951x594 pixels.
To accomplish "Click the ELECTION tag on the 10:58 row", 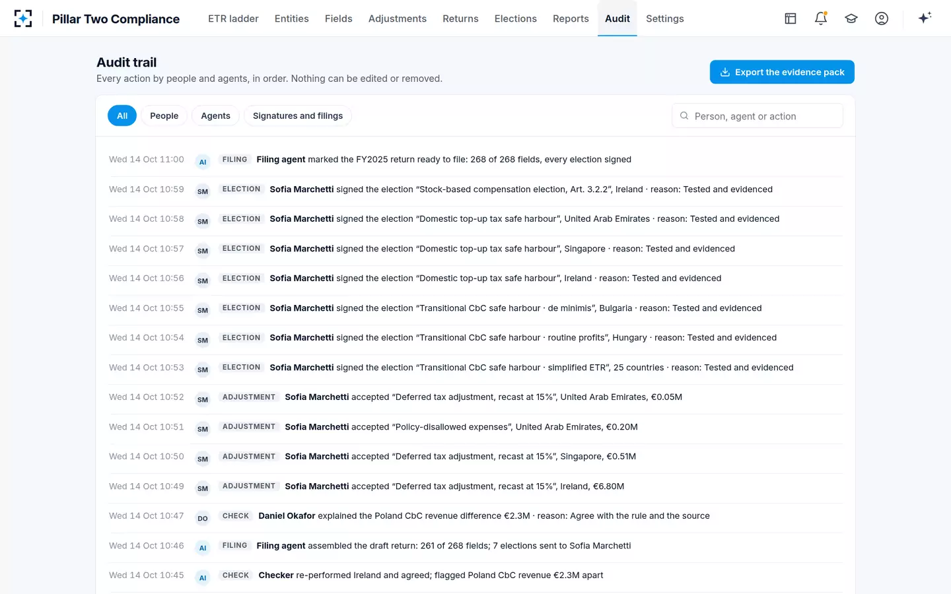I will 241,218.
